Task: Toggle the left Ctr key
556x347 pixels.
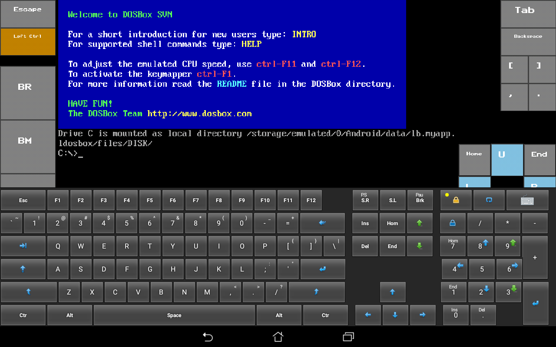Action: (x=23, y=315)
